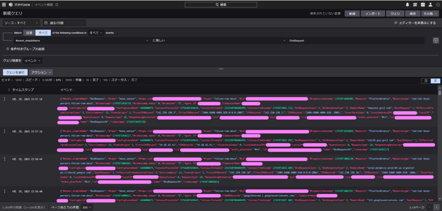The width and height of the screenshot is (442, 211).
Task: Open the page size 200 dropdown
Action: click(87, 207)
